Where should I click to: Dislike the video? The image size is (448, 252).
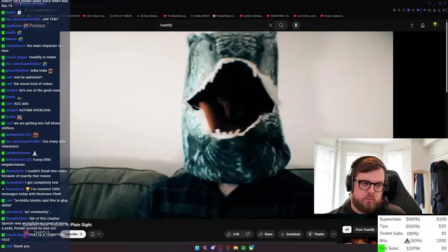[248, 234]
